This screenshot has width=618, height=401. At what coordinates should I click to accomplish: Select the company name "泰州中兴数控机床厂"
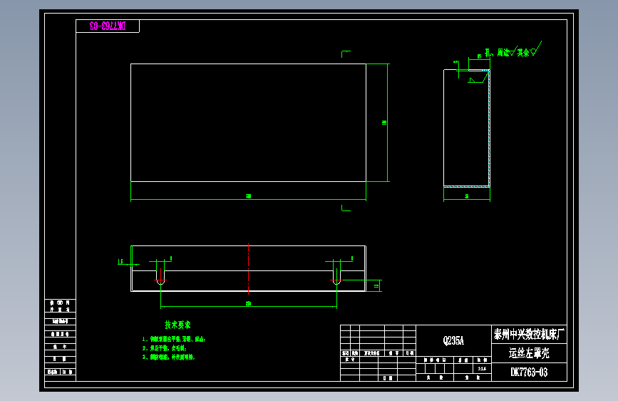coord(530,335)
